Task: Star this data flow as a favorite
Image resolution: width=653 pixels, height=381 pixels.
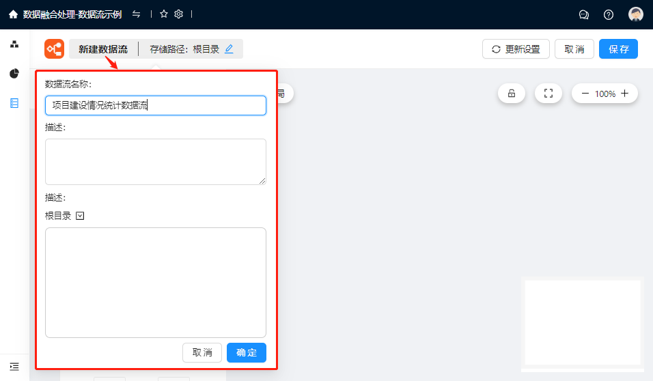Action: [x=164, y=14]
